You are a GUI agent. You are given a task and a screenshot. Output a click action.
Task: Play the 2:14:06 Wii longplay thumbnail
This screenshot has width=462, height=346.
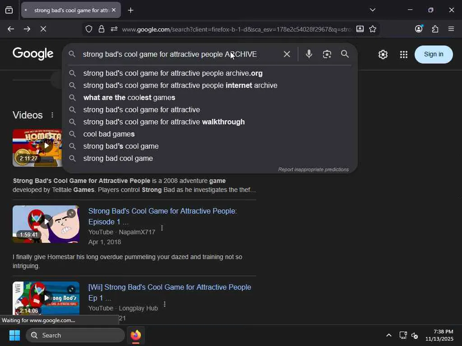coord(46,298)
